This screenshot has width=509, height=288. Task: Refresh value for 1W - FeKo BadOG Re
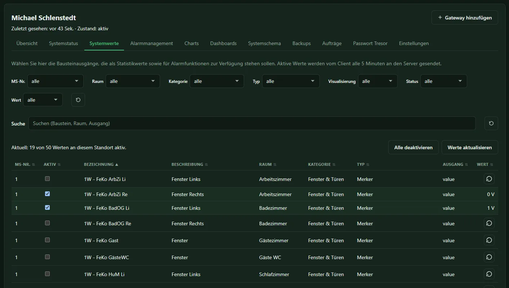pos(489,223)
